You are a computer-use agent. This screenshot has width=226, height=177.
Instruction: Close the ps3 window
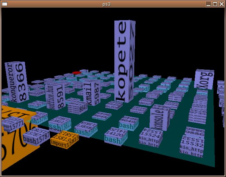click(x=221, y=4)
